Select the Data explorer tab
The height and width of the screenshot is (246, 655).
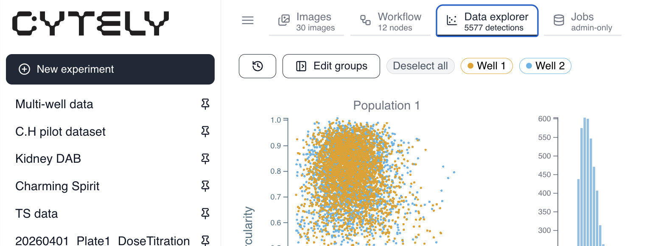pos(487,21)
